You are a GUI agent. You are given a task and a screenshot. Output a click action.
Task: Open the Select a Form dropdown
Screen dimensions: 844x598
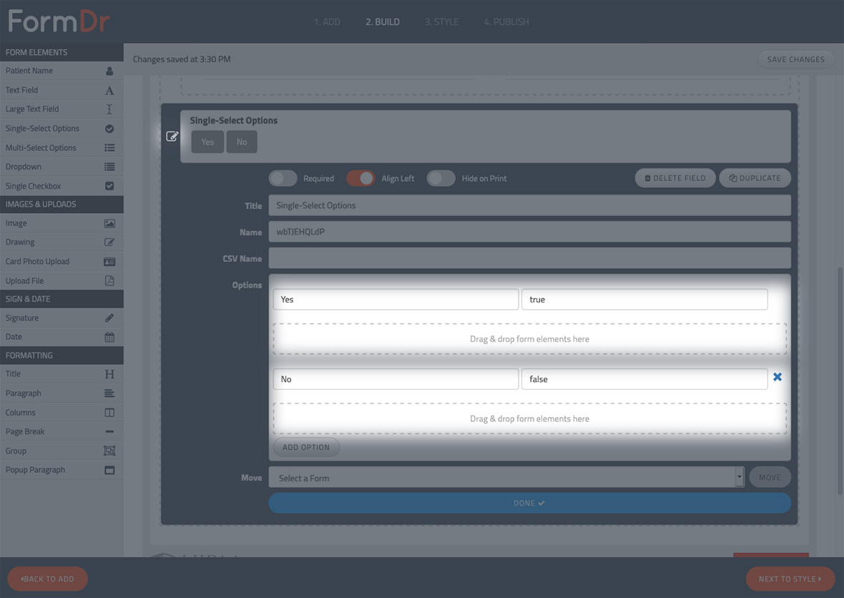click(x=506, y=478)
